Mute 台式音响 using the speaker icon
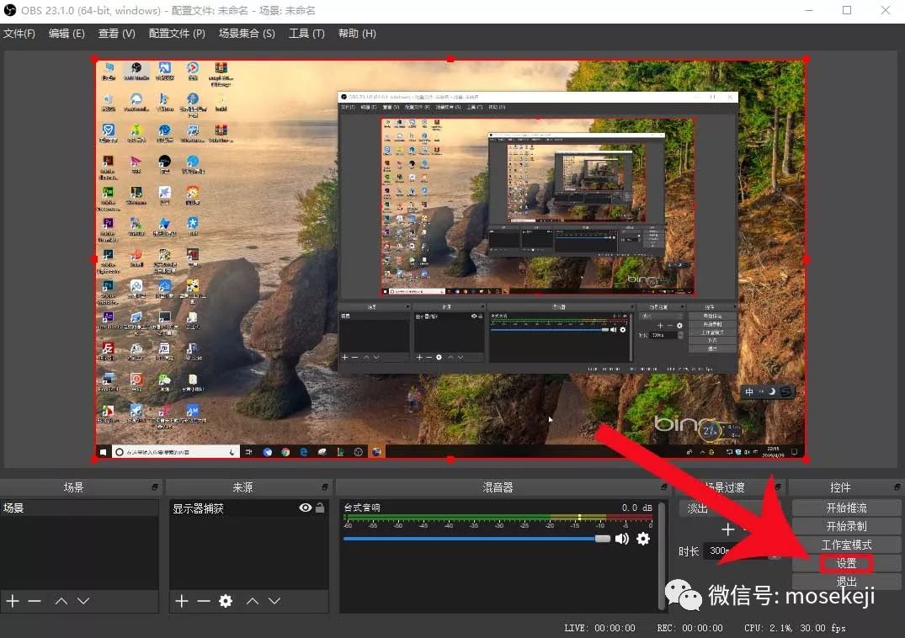The image size is (905, 638). point(622,539)
